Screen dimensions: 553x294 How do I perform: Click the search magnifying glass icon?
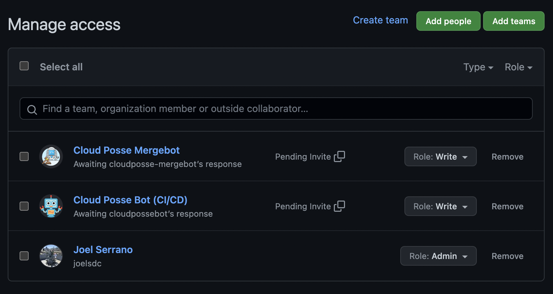32,110
